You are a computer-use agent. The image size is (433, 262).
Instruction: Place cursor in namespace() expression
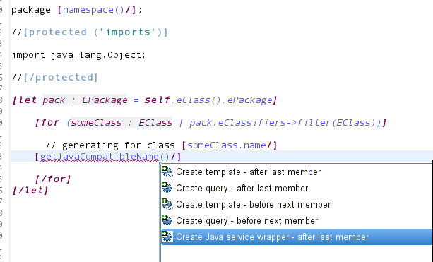tap(94, 10)
